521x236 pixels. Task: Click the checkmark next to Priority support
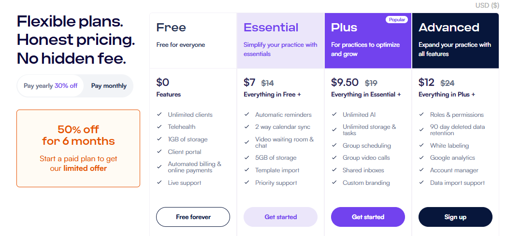tap(247, 182)
